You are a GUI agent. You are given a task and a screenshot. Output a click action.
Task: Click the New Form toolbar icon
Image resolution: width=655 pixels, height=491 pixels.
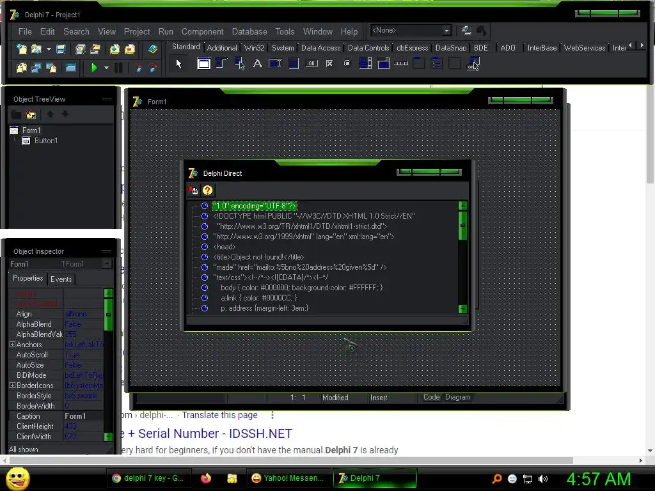point(71,67)
